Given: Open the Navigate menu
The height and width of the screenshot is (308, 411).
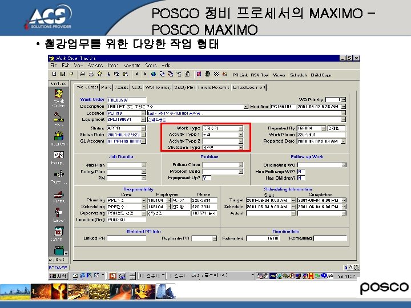Looking at the screenshot, I should tap(132, 65).
